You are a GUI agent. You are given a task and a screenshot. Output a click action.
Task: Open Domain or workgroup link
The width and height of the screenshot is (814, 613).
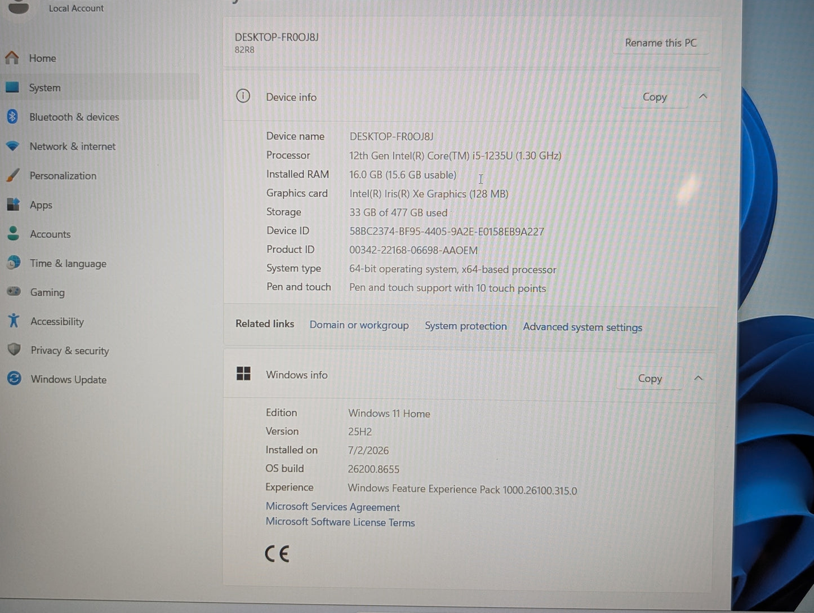point(359,325)
